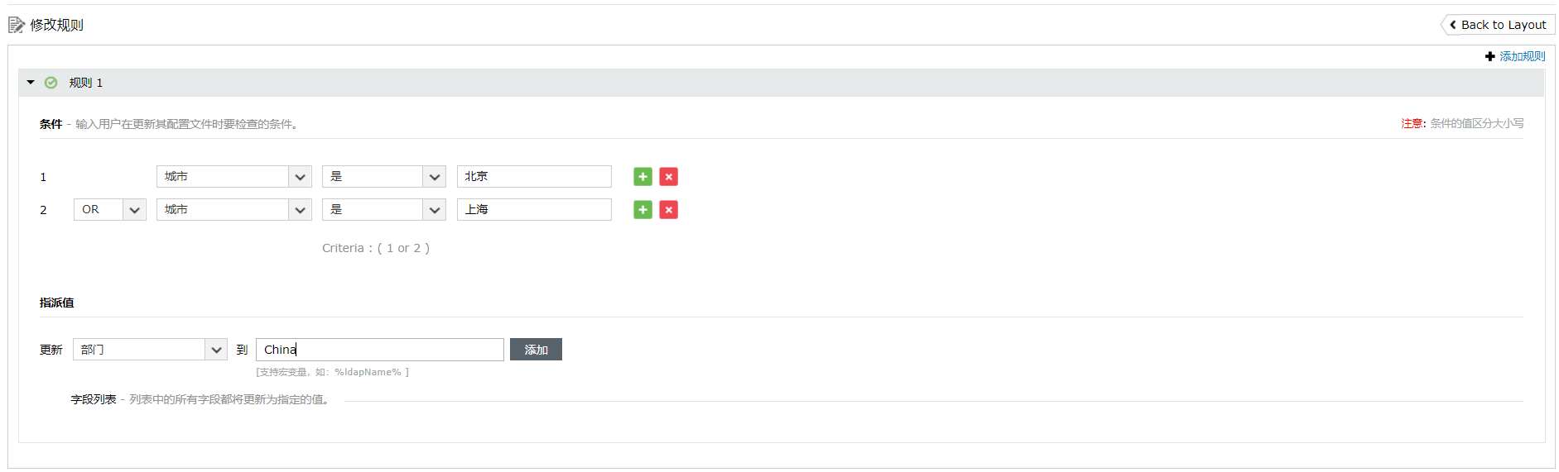
Task: Collapse the 规则 1 section using the triangle
Action: 31,83
